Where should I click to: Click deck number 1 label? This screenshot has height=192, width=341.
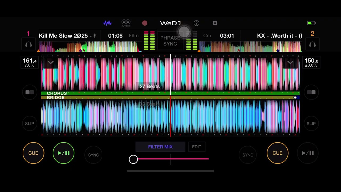coord(28,34)
